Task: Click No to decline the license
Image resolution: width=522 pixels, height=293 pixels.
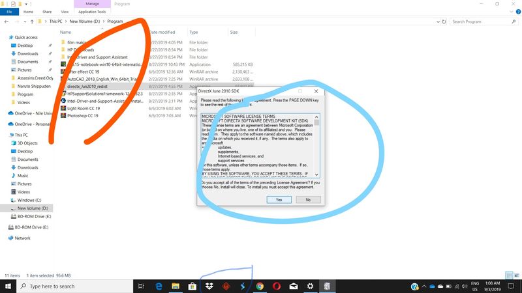Action: 308,200
